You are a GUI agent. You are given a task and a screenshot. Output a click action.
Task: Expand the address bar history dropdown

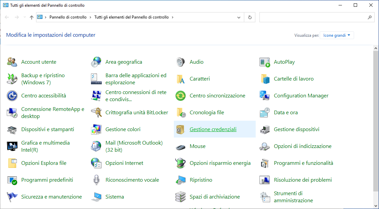coord(239,18)
